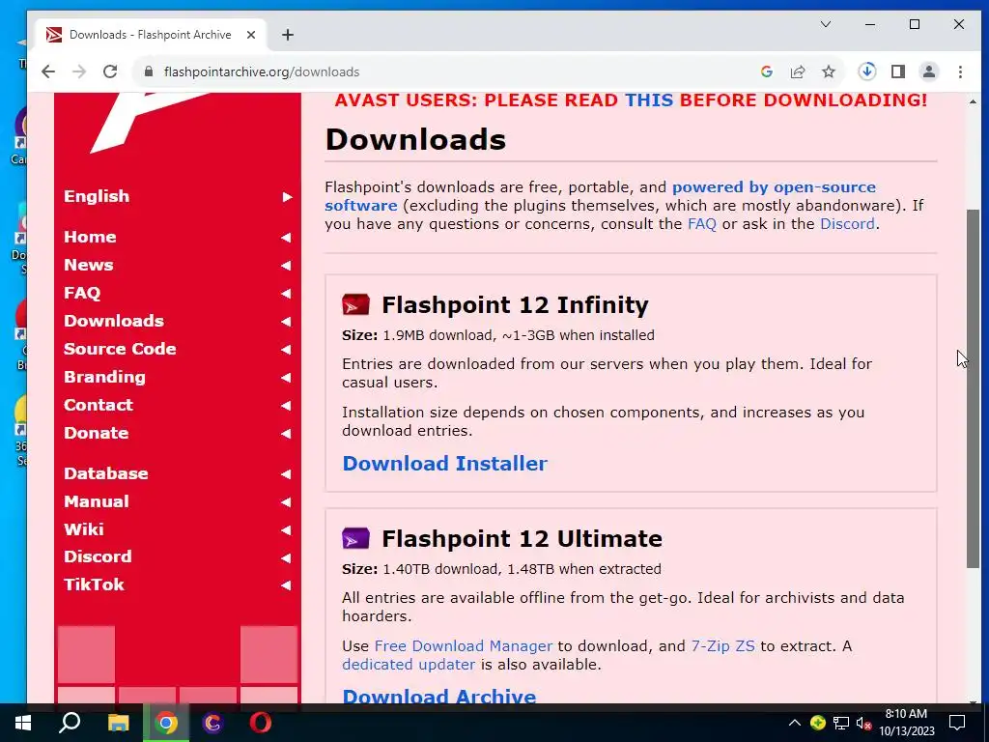Image resolution: width=989 pixels, height=742 pixels.
Task: Expand the English language selector
Action: coord(179,196)
